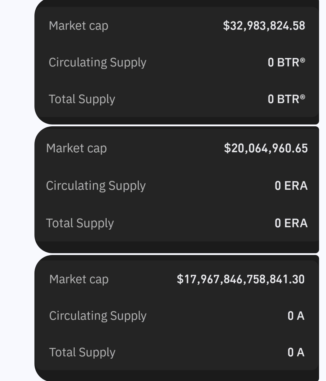Select the 0 BTR Total Supply value
Viewport: 326px width, 381px height.
[283, 99]
